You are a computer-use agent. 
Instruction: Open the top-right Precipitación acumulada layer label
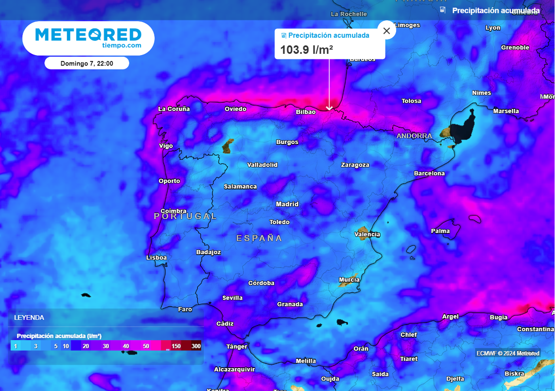[496, 10]
